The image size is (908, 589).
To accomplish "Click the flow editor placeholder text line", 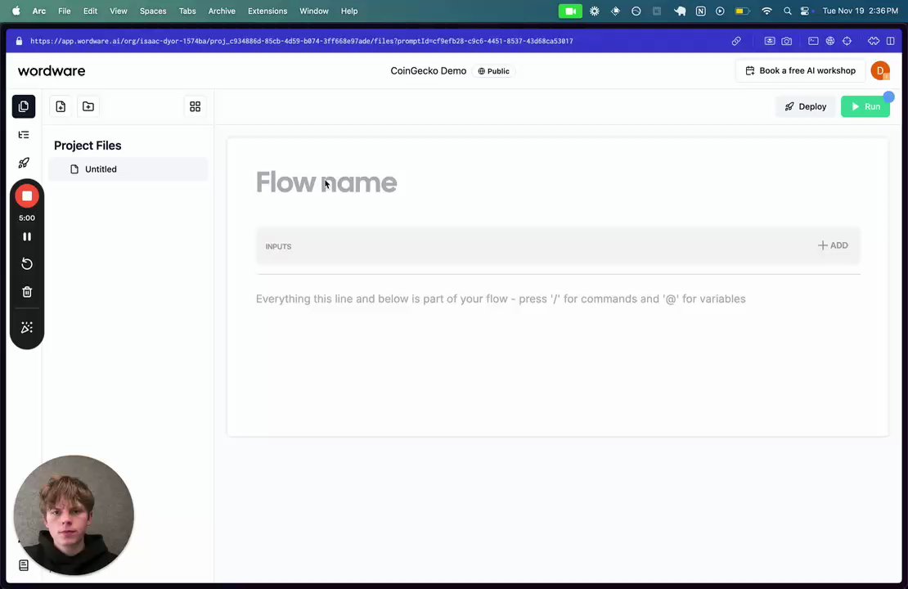I will click(501, 299).
